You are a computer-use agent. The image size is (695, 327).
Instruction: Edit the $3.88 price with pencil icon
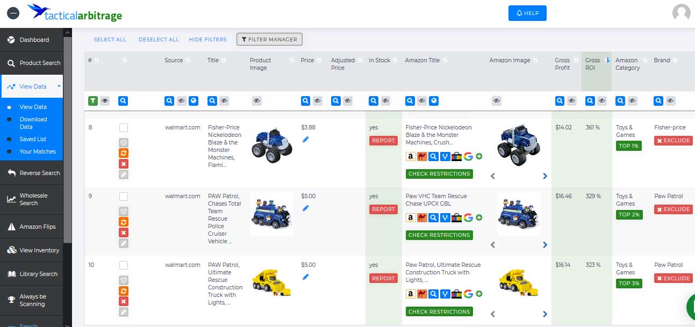tap(306, 139)
